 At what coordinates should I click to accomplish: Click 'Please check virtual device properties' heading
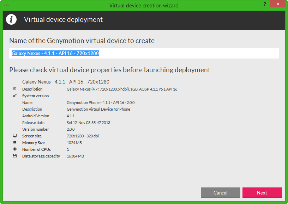(x=110, y=70)
